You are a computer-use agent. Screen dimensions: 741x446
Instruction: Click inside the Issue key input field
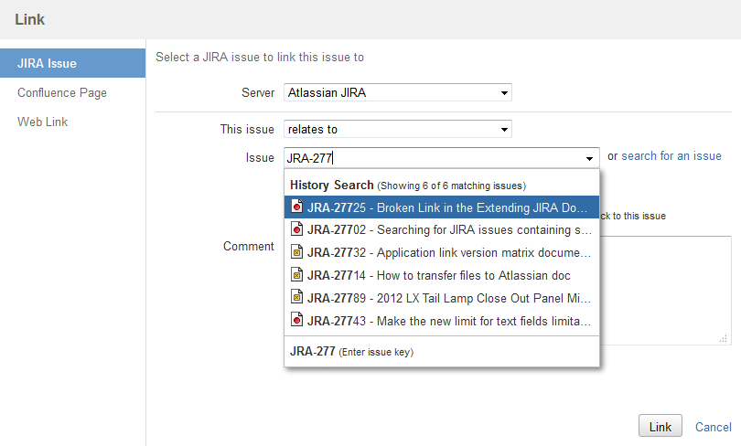[433, 158]
